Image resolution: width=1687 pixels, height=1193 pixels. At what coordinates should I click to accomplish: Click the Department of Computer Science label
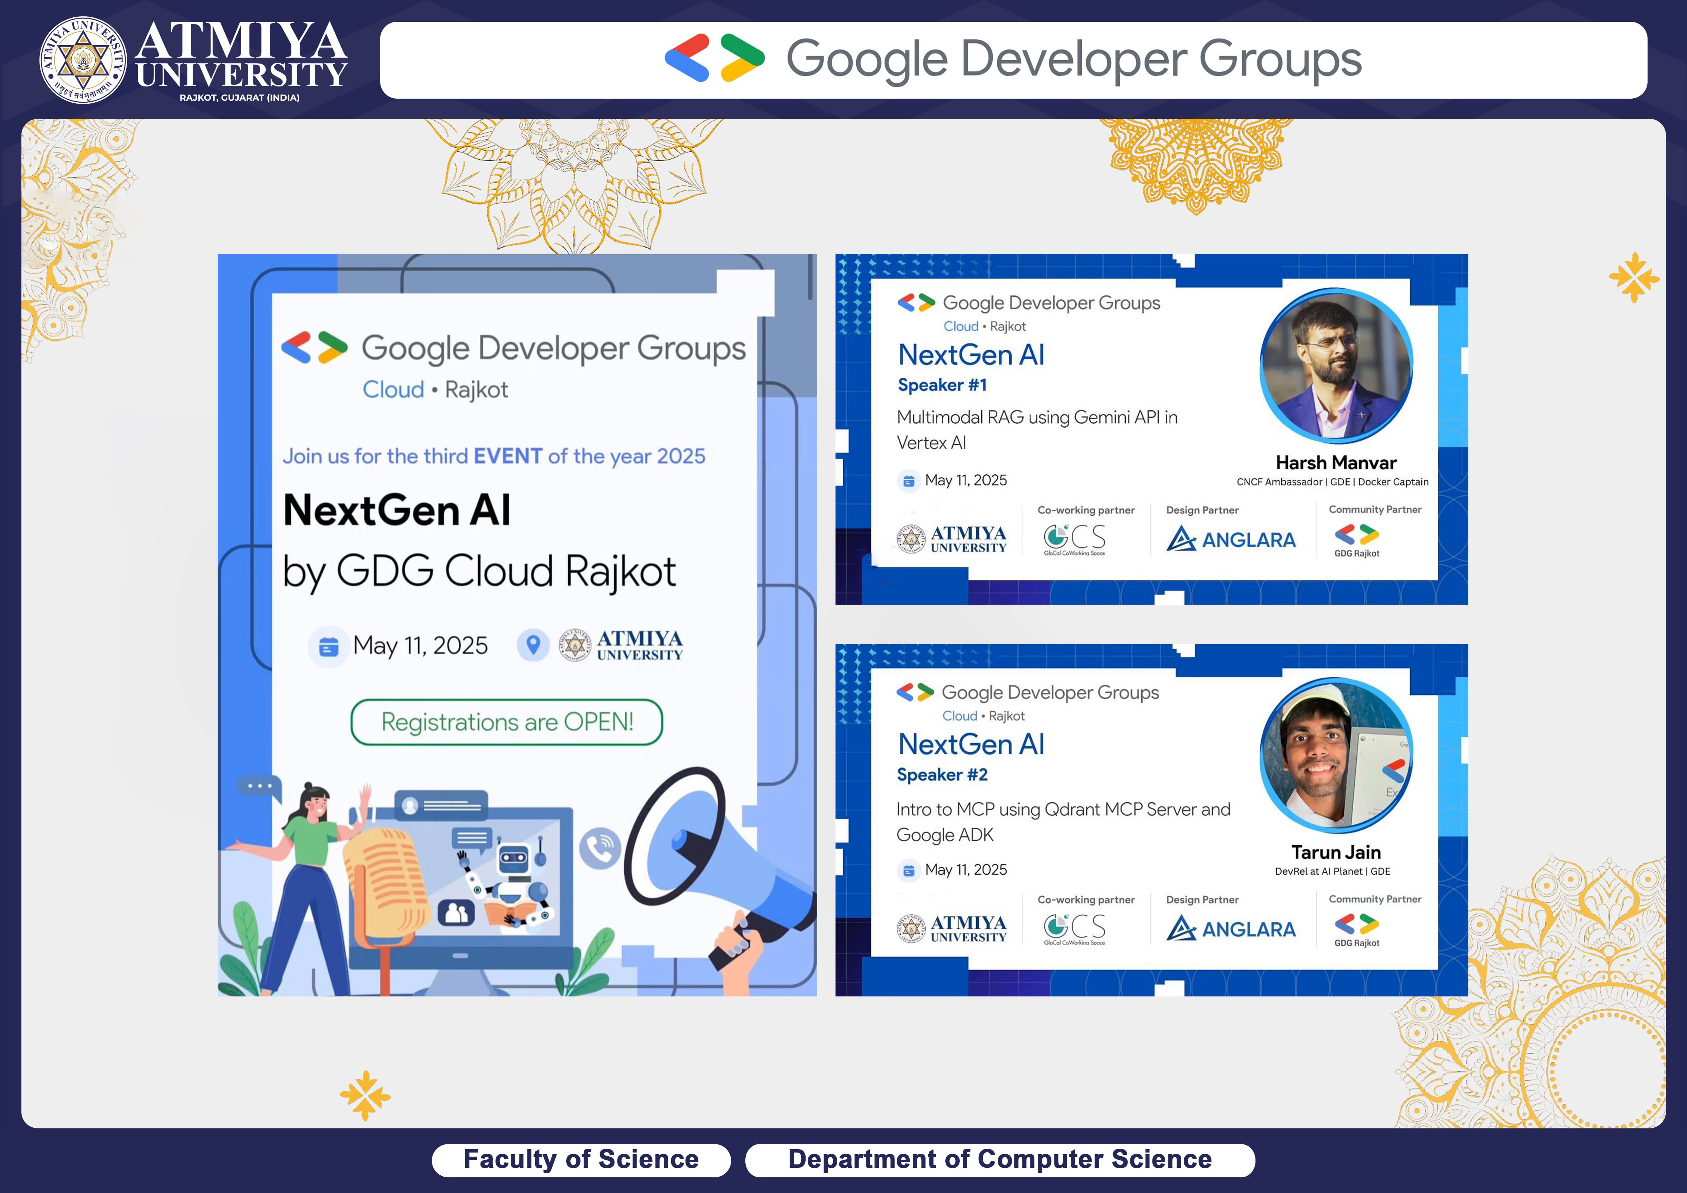[x=1000, y=1159]
